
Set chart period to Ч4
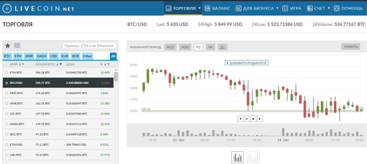click(210, 47)
